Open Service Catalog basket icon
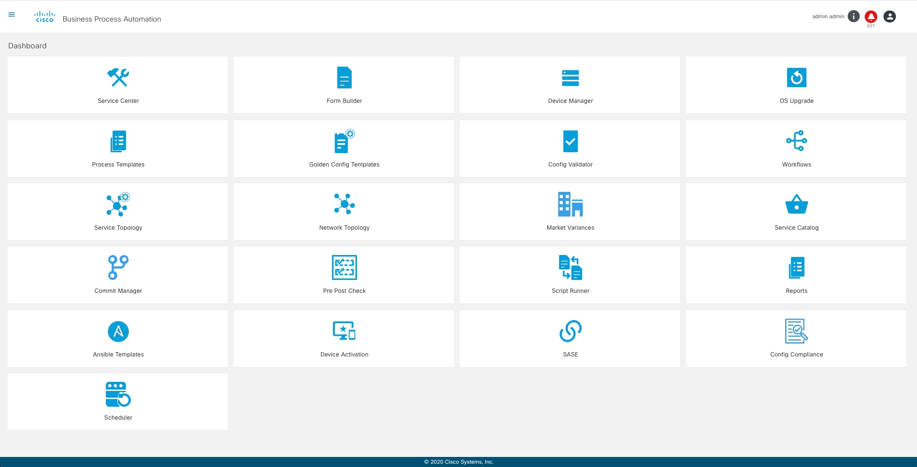This screenshot has width=917, height=467. (x=797, y=204)
